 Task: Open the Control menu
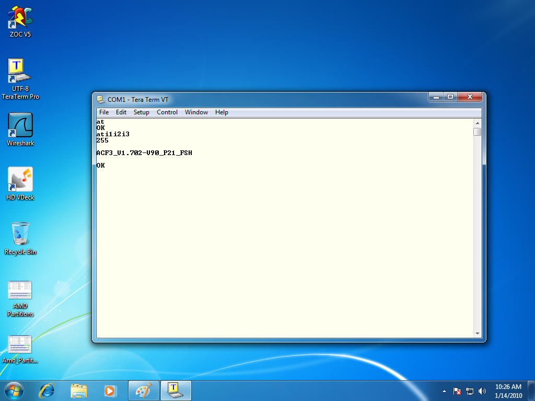pos(167,112)
